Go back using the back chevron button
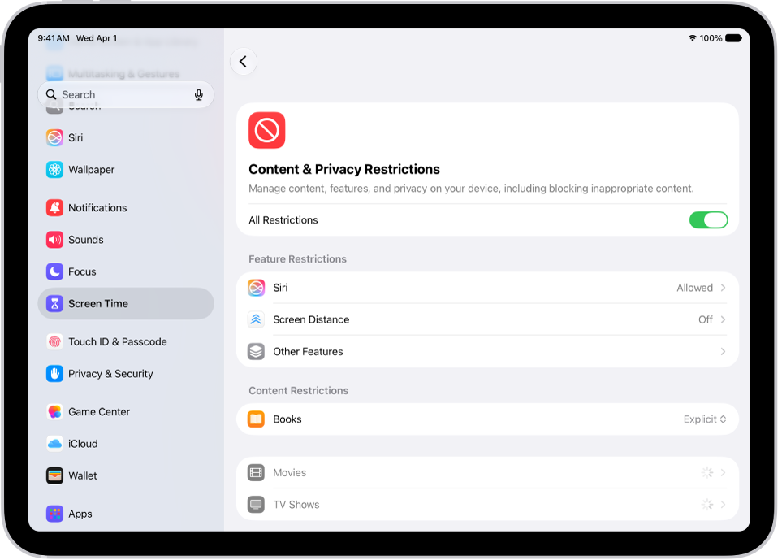 pyautogui.click(x=244, y=62)
